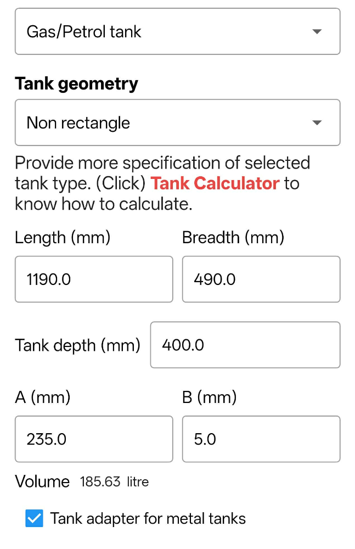Viewport: 355px width, 549px height.
Task: Select the Length input field
Action: click(x=93, y=279)
